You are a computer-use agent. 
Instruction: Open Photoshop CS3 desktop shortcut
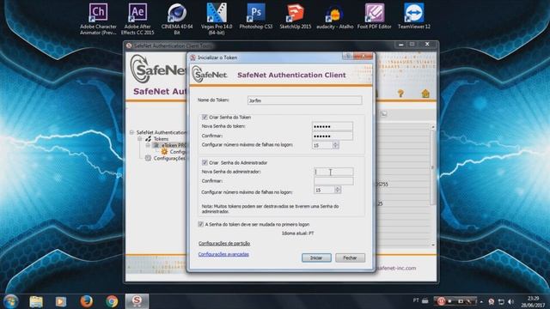click(x=256, y=16)
